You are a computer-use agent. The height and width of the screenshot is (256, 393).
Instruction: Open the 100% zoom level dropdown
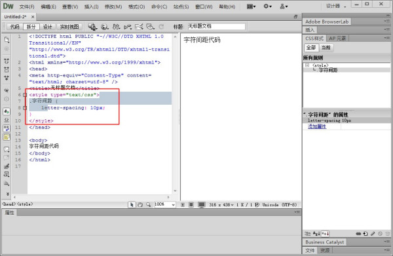click(x=164, y=205)
